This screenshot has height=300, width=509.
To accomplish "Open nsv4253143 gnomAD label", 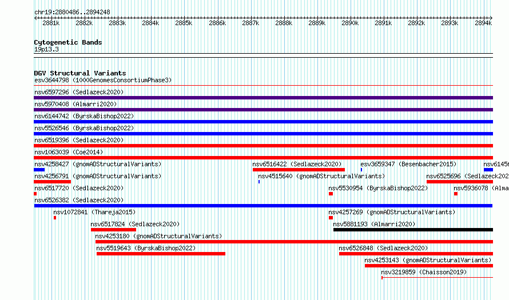I will coord(428,260).
